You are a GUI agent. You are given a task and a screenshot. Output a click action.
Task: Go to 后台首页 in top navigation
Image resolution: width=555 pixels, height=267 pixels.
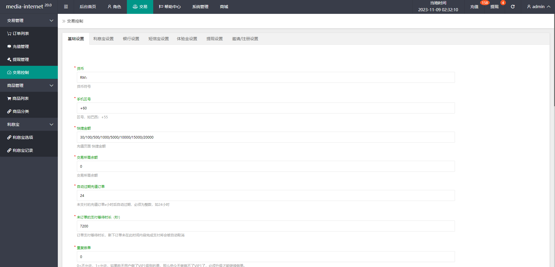point(88,7)
